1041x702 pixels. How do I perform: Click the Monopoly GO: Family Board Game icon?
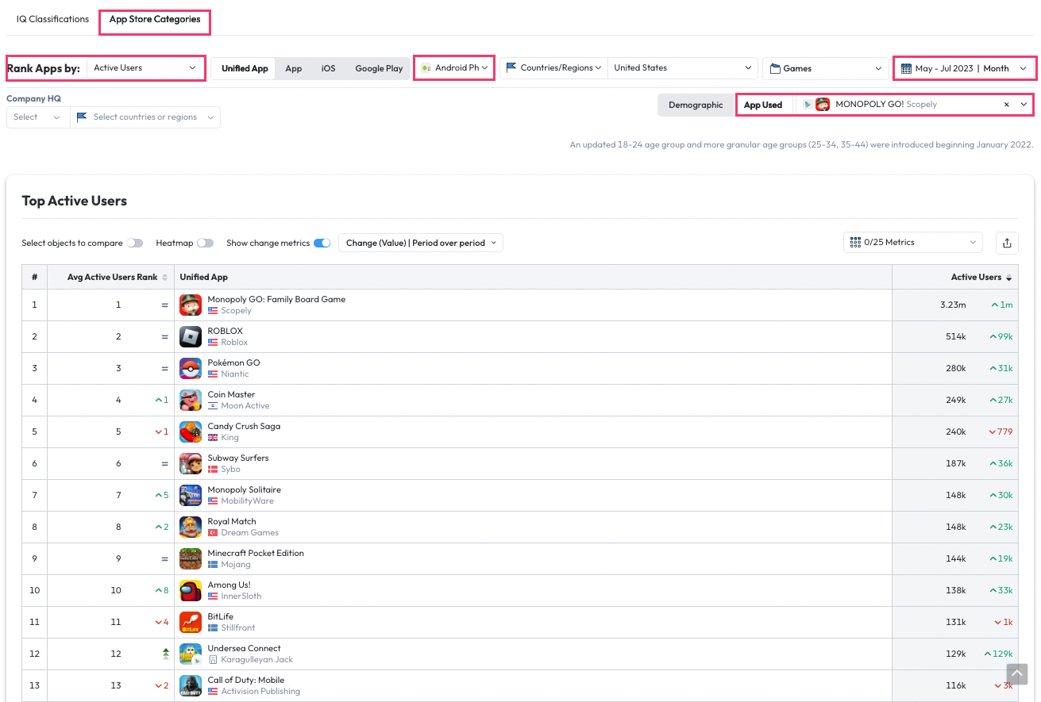coord(191,305)
